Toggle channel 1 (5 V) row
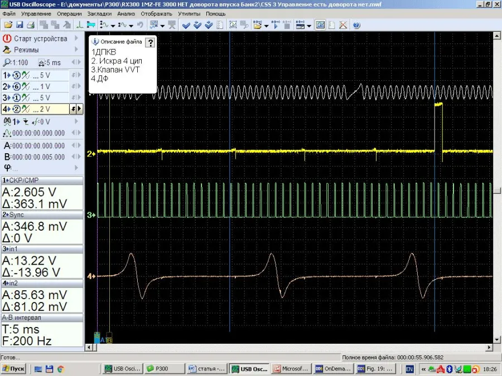502x376 pixels. click(x=35, y=75)
